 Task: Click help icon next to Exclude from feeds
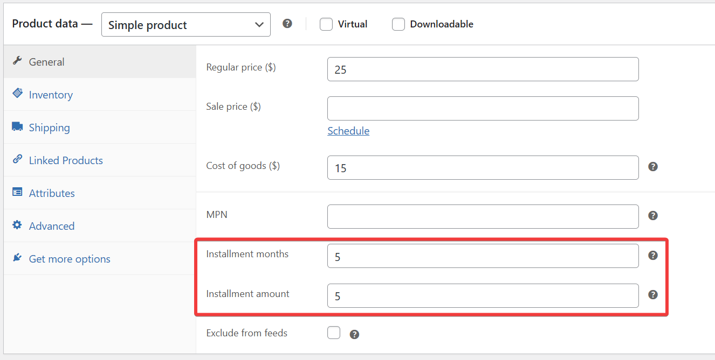[354, 334]
